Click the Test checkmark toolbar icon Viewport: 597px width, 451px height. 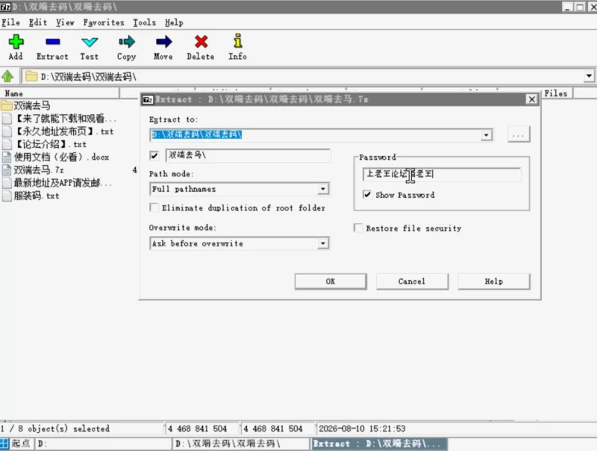90,42
